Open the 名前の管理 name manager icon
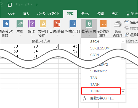 click(118, 24)
